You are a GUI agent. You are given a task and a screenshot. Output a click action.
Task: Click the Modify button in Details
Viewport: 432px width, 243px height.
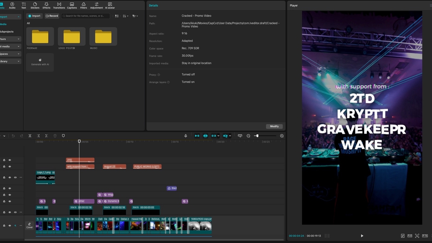coord(274,126)
